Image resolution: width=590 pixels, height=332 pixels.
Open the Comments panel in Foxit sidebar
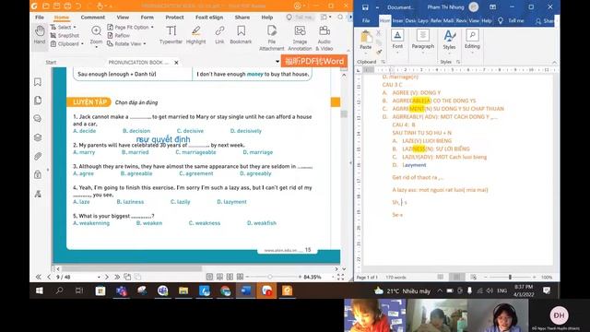[38, 119]
